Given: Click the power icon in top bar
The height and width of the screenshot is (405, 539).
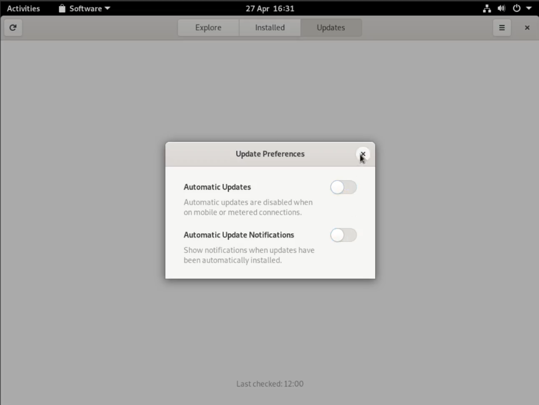Looking at the screenshot, I should pos(517,9).
